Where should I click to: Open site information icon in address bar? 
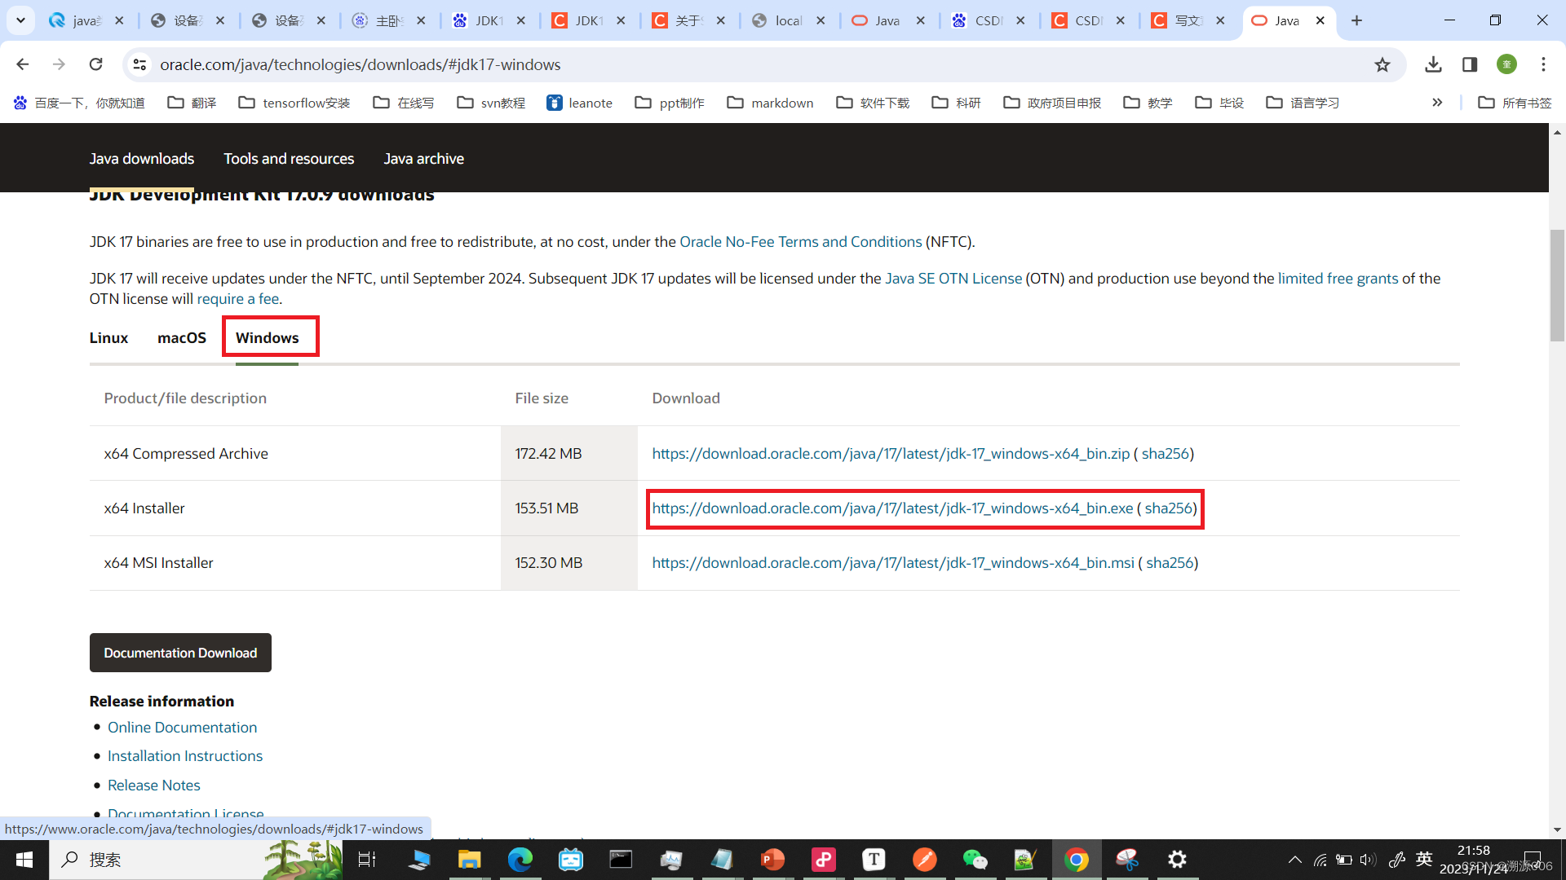(139, 64)
